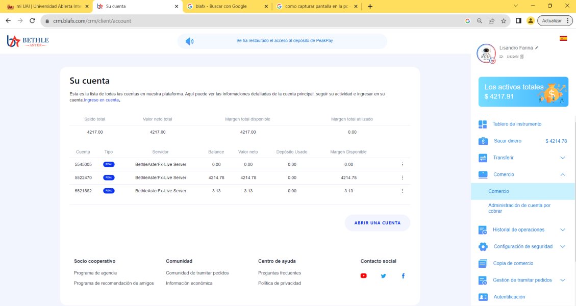
Task: Click the Abrir una cuenta button
Action: (x=378, y=223)
